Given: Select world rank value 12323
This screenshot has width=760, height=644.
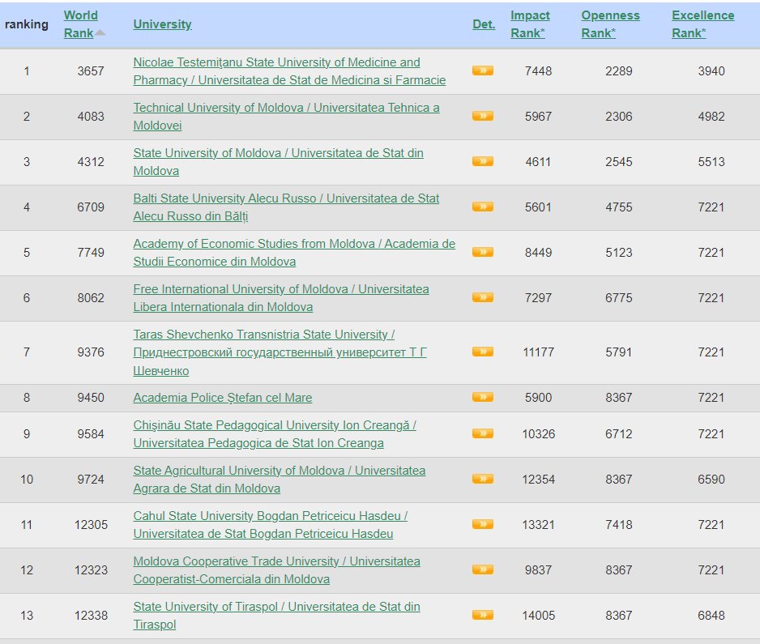Looking at the screenshot, I should pos(91,569).
